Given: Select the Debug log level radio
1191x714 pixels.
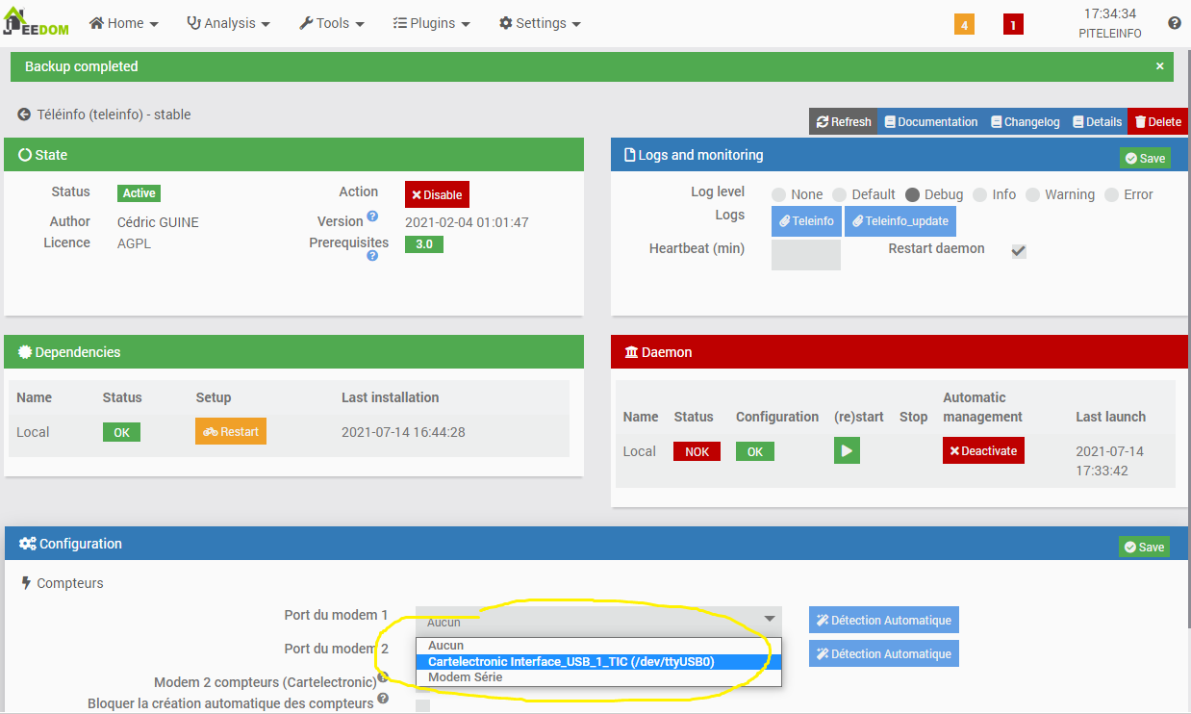Looking at the screenshot, I should point(912,194).
